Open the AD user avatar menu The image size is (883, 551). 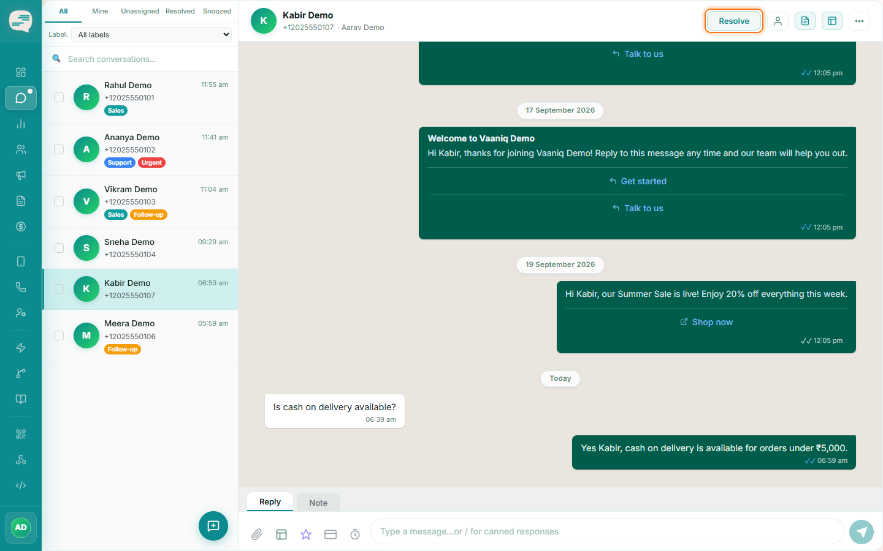[21, 527]
